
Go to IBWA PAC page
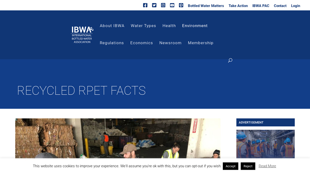pos(261,6)
